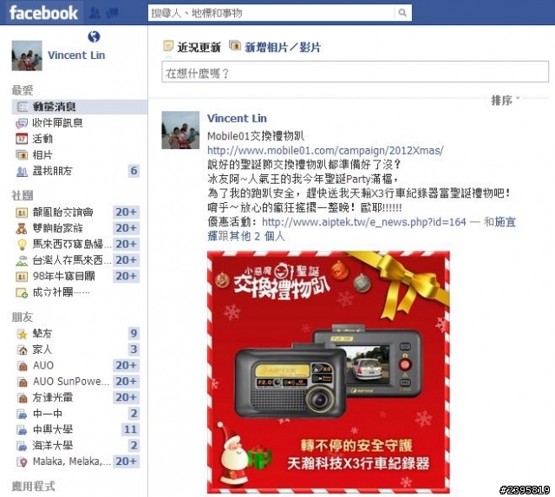Click the 家人 house icon
This screenshot has width=555, height=497.
point(22,350)
